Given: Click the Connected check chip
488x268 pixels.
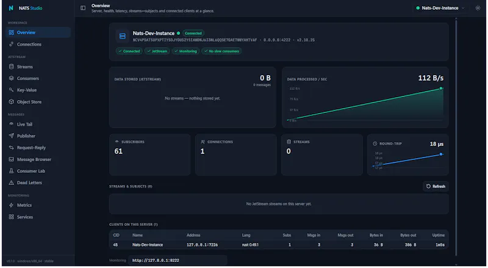Looking at the screenshot, I should (x=129, y=51).
